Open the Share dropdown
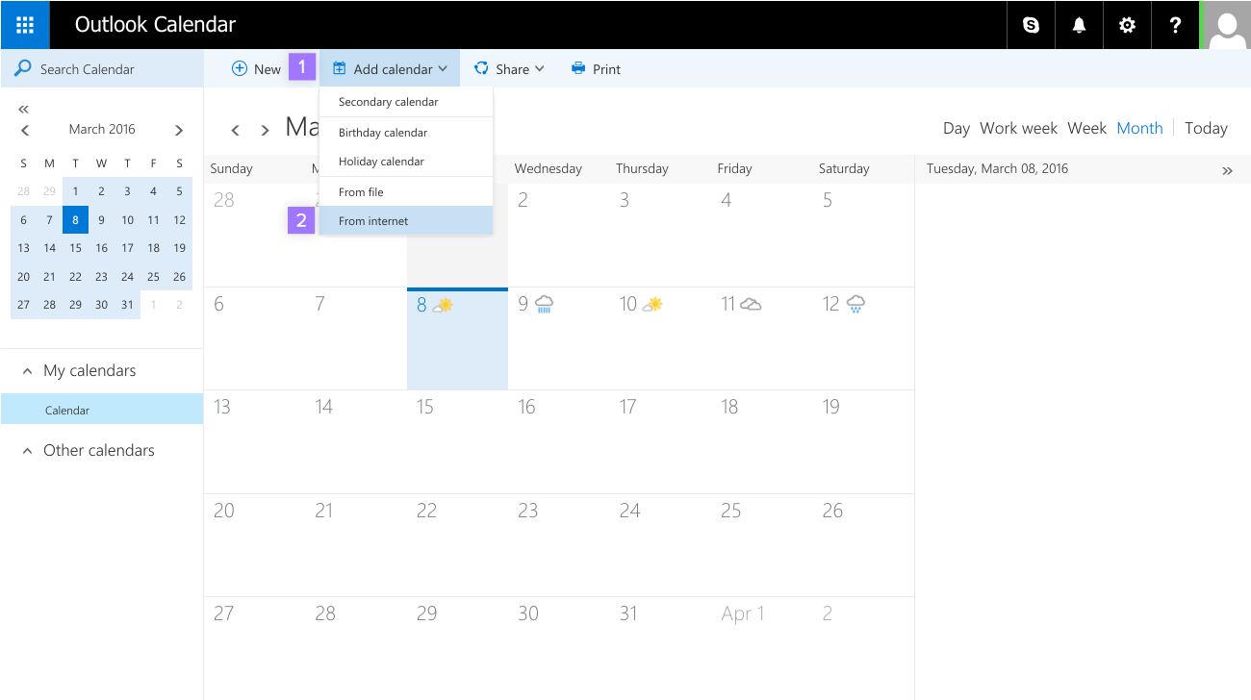This screenshot has height=700, width=1251. [509, 69]
